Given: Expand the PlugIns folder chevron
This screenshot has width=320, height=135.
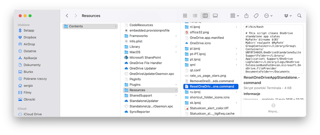Looking at the screenshot, I should pos(176,84).
